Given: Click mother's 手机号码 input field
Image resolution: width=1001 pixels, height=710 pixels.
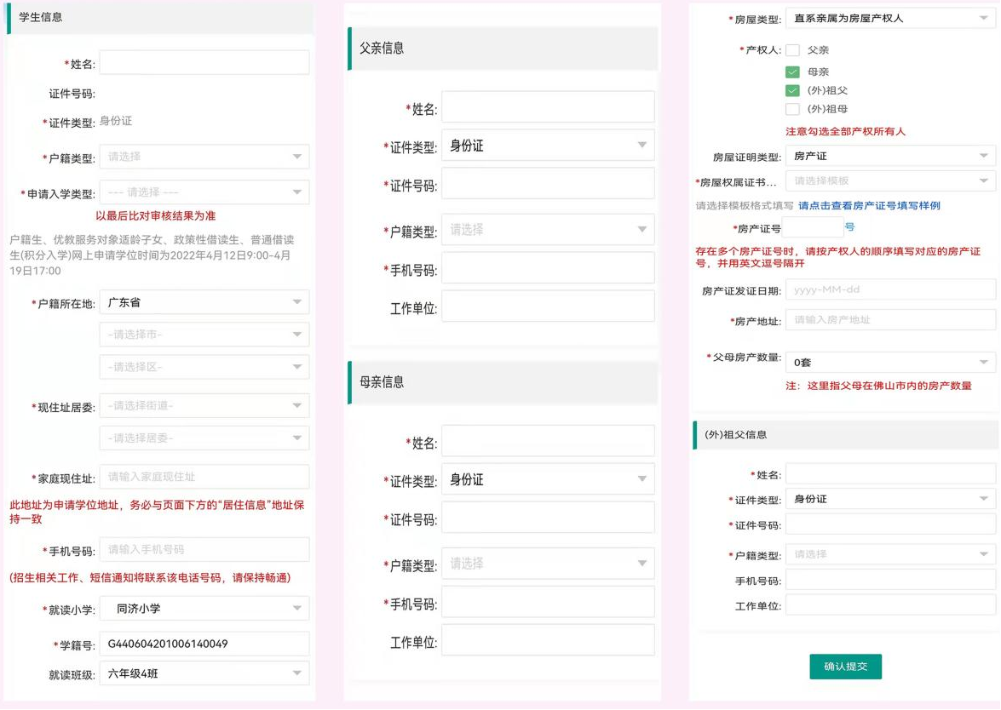Looking at the screenshot, I should click(x=548, y=604).
